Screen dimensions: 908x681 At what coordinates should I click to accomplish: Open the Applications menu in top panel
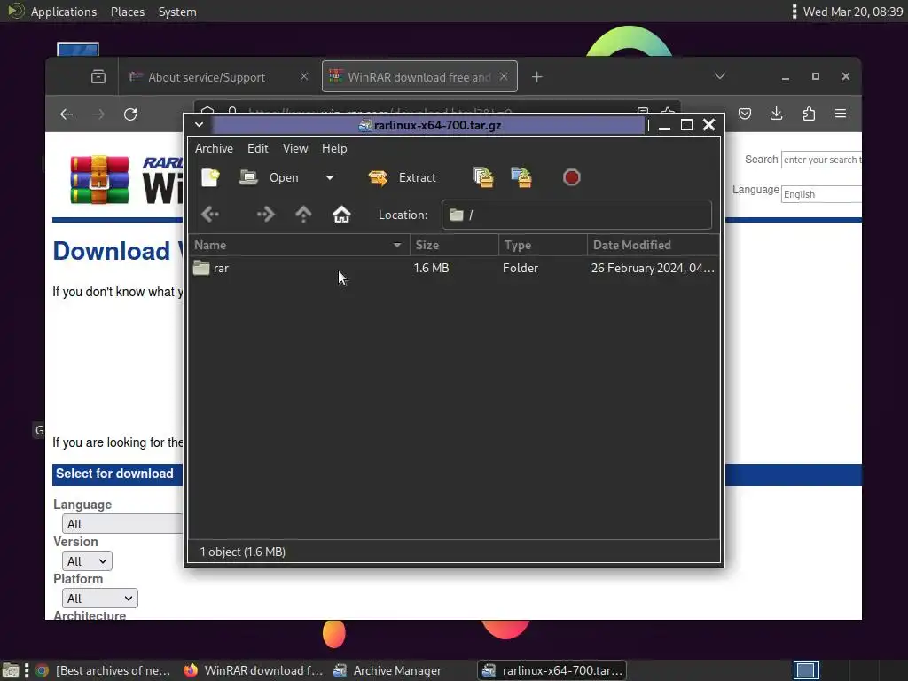64,12
